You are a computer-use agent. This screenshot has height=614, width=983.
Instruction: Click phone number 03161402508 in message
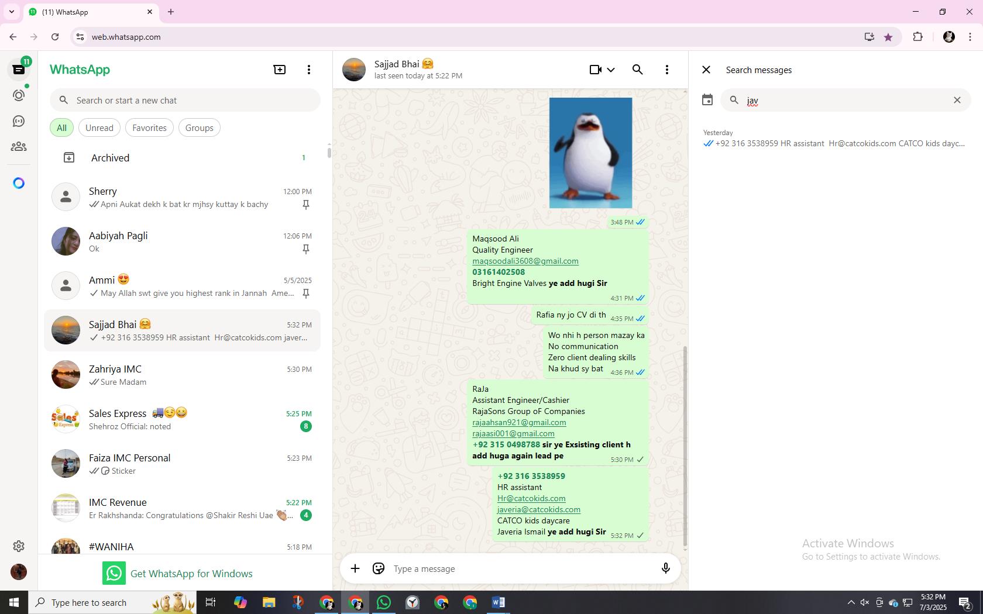[499, 272]
